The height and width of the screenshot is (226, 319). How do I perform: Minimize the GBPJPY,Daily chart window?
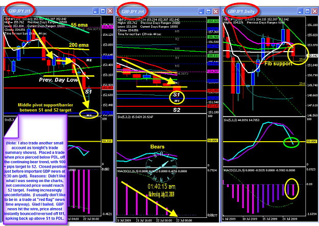300,11
